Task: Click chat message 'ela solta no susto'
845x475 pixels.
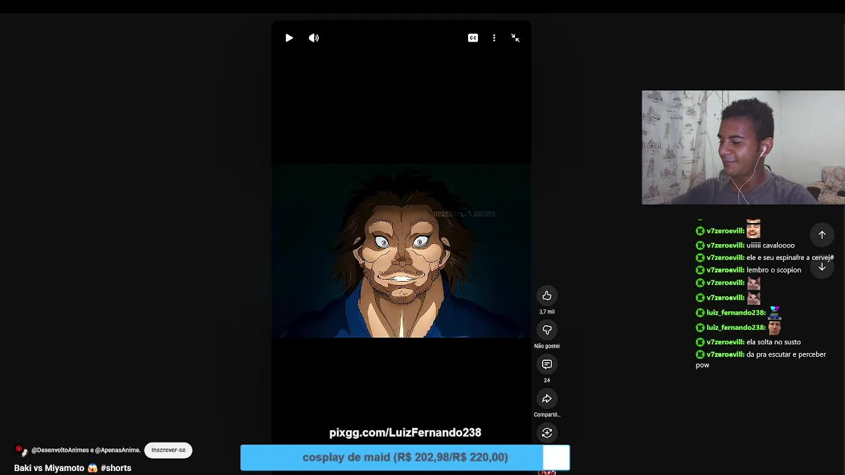Action: click(x=774, y=342)
